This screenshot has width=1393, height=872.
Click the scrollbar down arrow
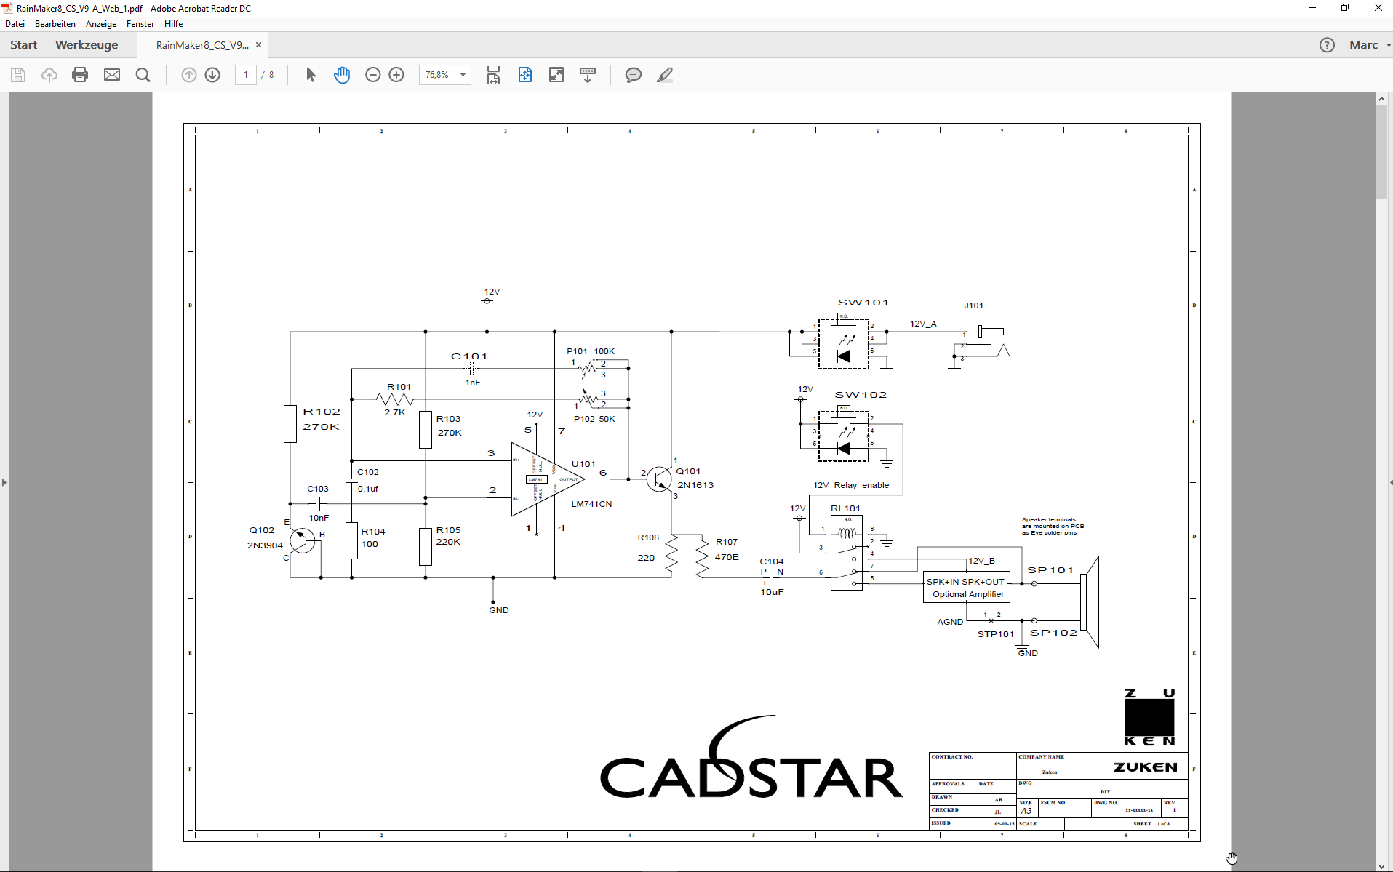(x=1381, y=865)
